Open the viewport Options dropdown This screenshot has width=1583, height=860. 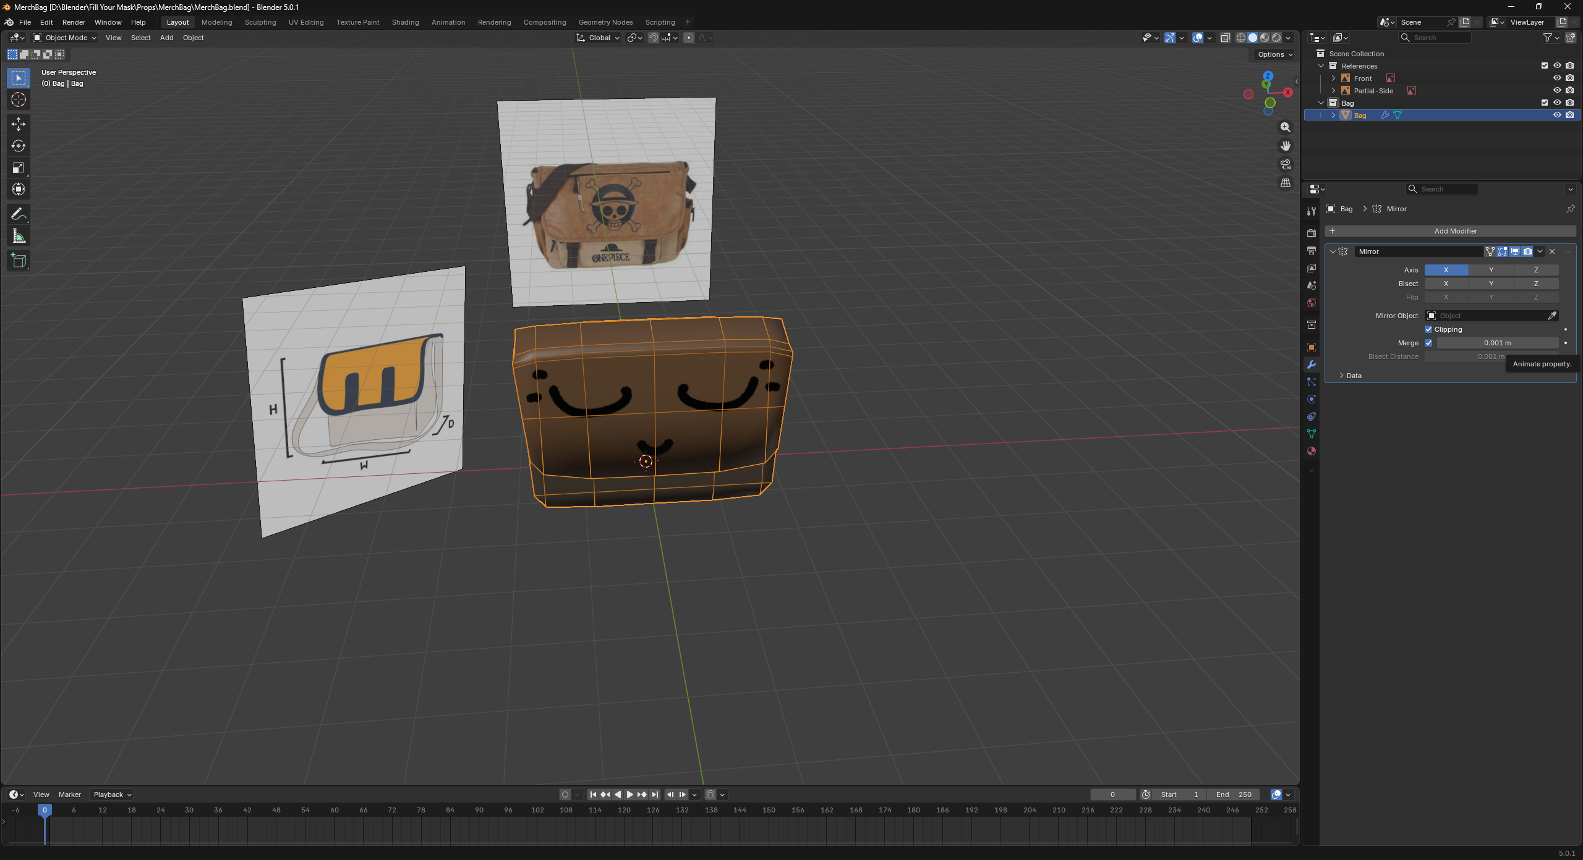coord(1275,54)
